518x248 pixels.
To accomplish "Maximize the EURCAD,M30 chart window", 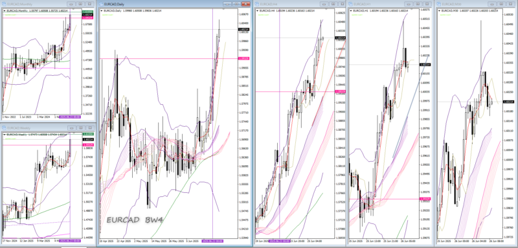I will click(501, 4).
